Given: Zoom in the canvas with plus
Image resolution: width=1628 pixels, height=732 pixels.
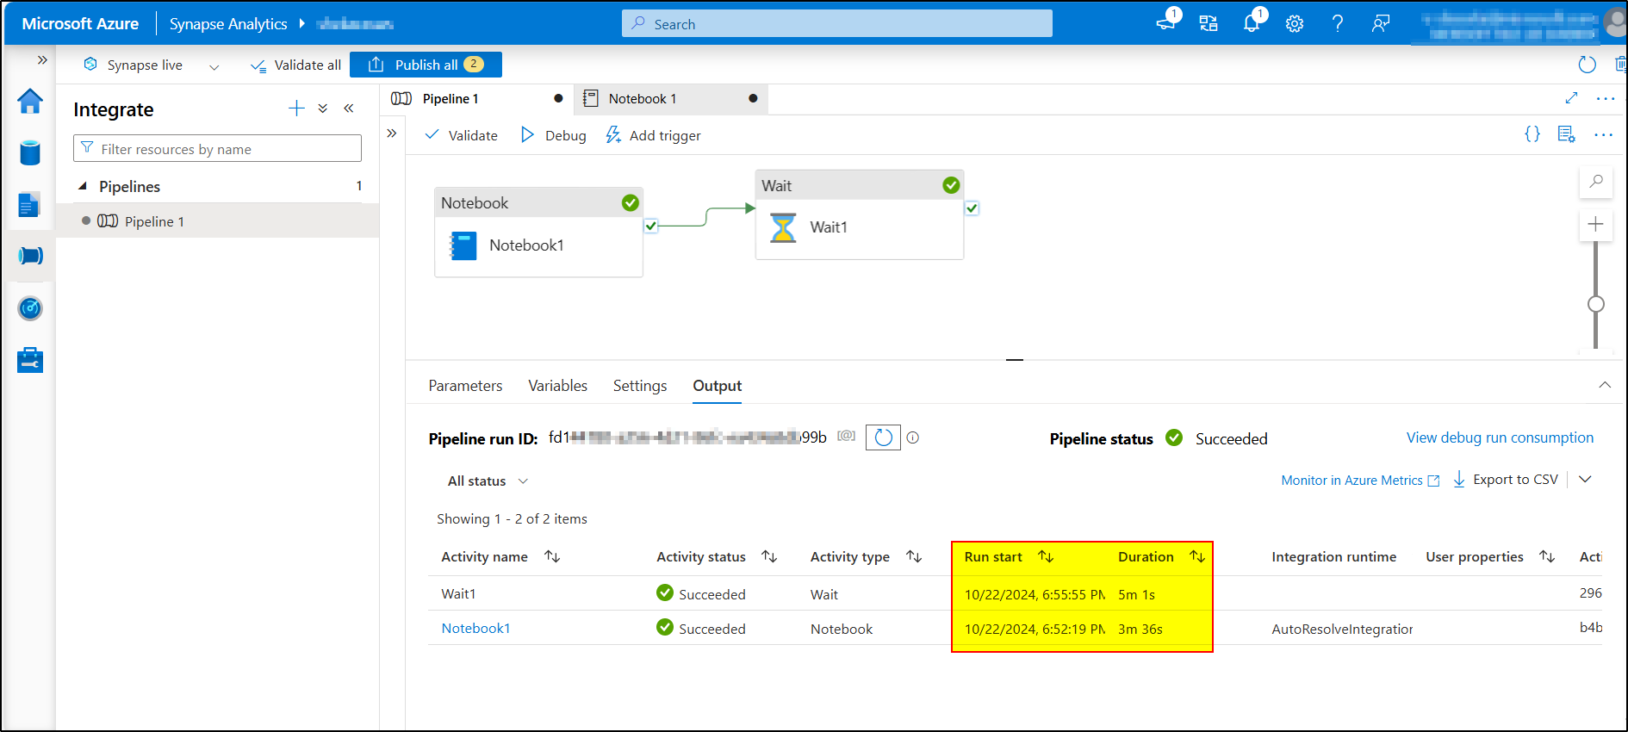Looking at the screenshot, I should pos(1595,224).
